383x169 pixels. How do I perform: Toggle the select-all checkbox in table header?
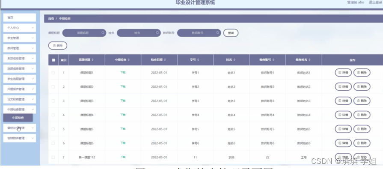[53, 60]
